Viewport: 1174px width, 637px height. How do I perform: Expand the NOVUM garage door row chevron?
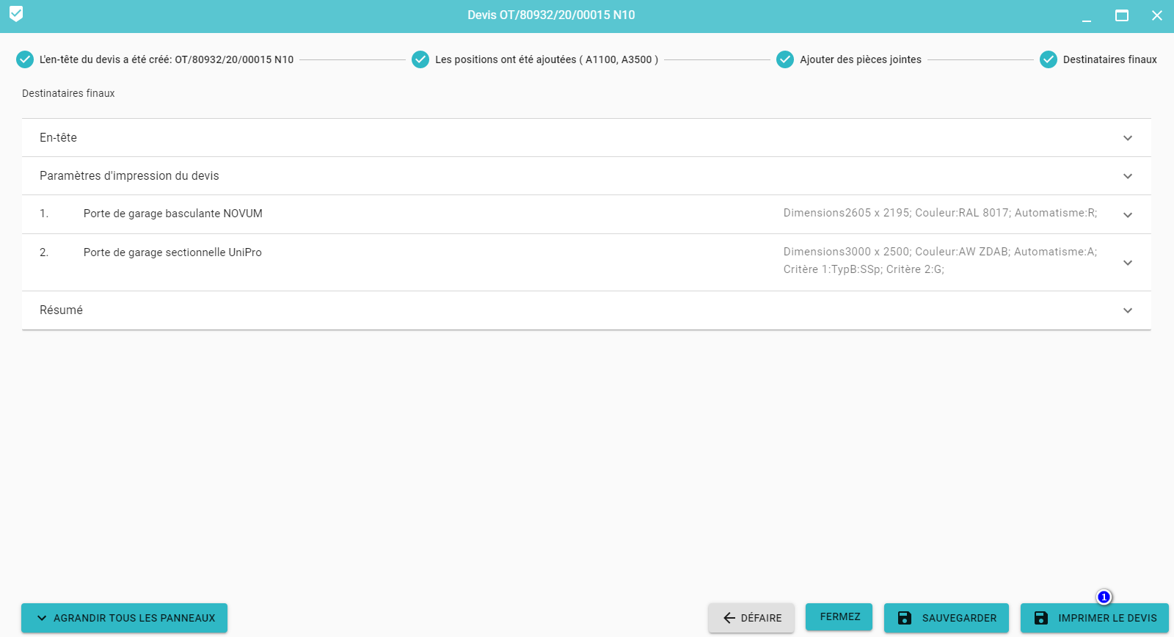[1128, 215]
